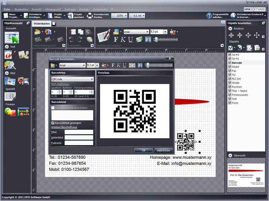Open the Hintergrund menu
The height and width of the screenshot is (201, 269).
click(53, 9)
